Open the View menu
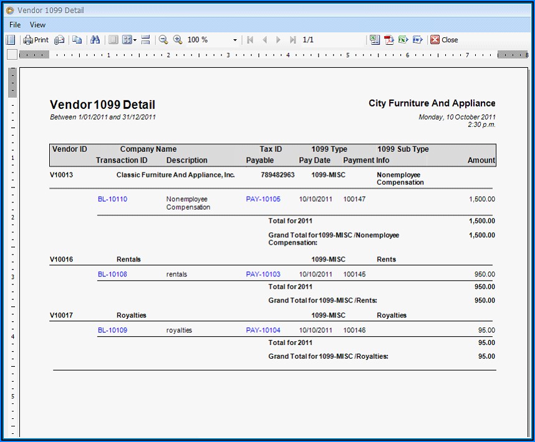This screenshot has width=535, height=442. click(x=37, y=25)
